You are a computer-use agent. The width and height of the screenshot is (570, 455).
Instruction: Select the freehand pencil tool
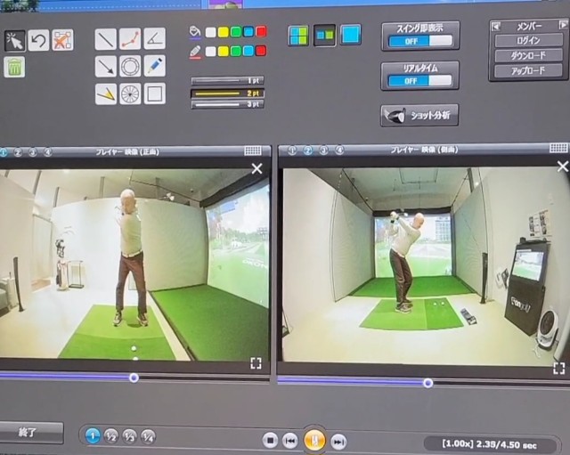coord(154,66)
